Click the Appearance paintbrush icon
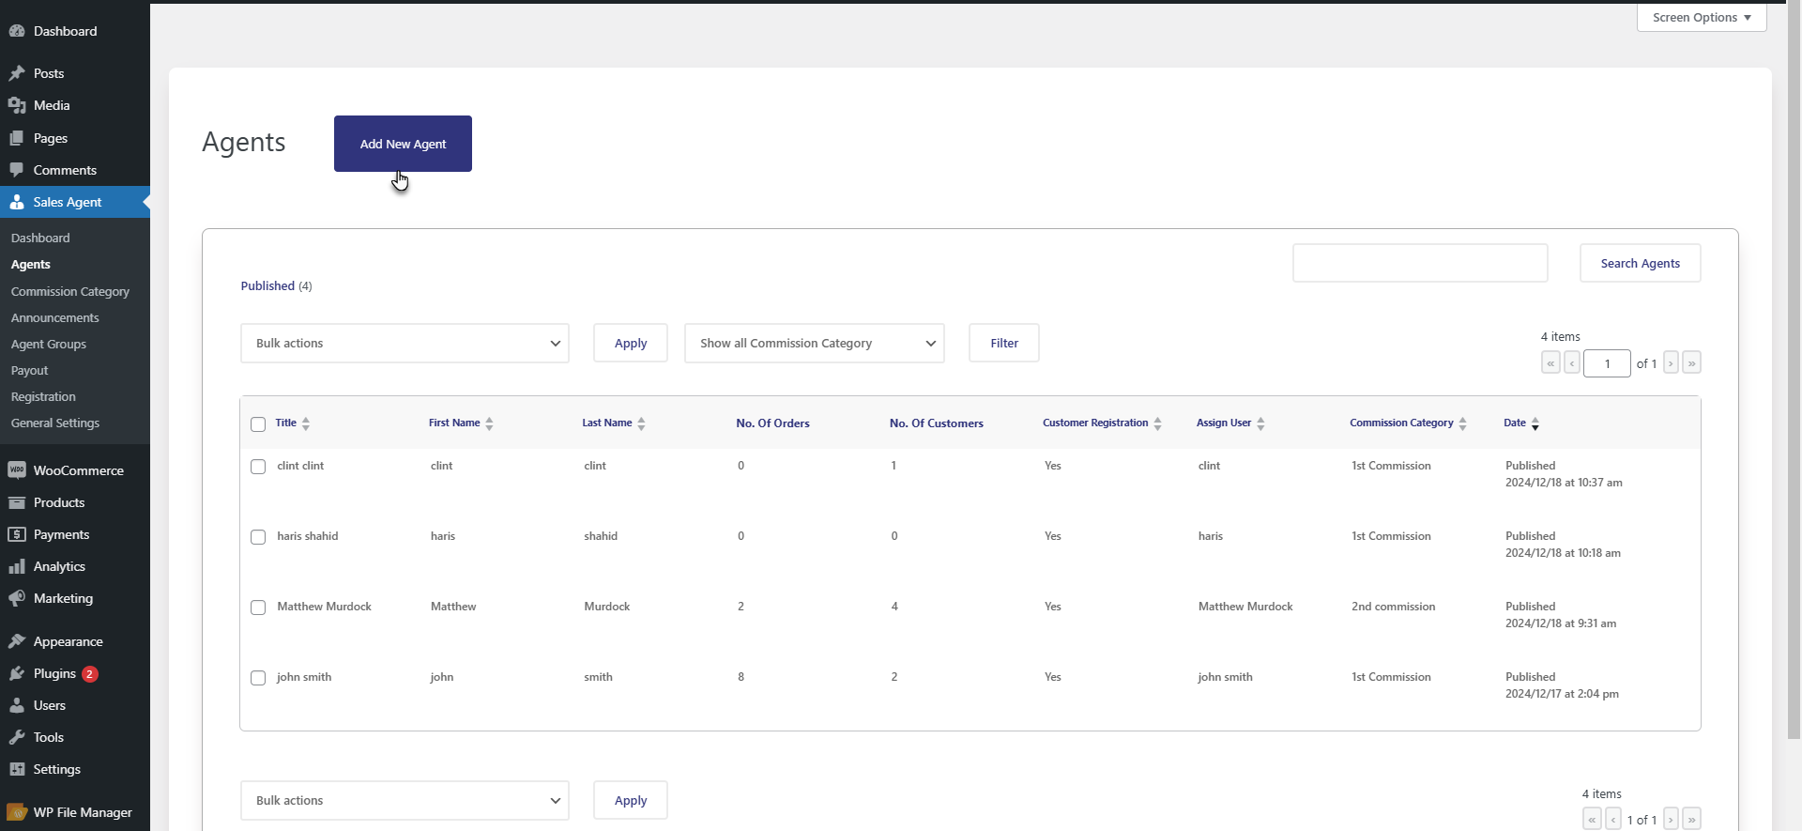The height and width of the screenshot is (831, 1802). pyautogui.click(x=17, y=641)
